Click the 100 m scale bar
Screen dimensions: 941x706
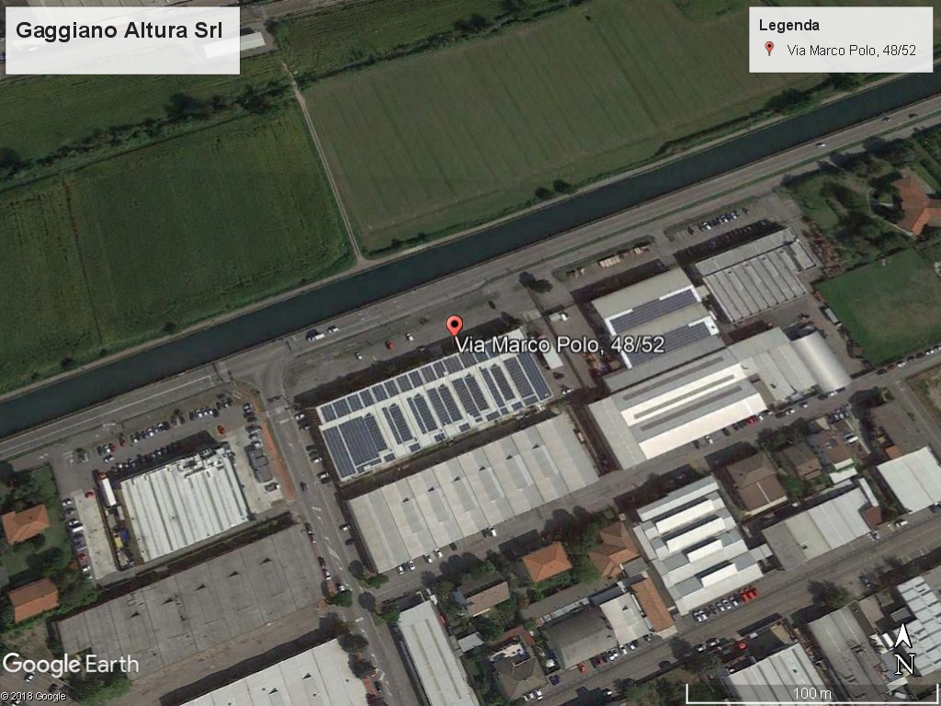[812, 694]
